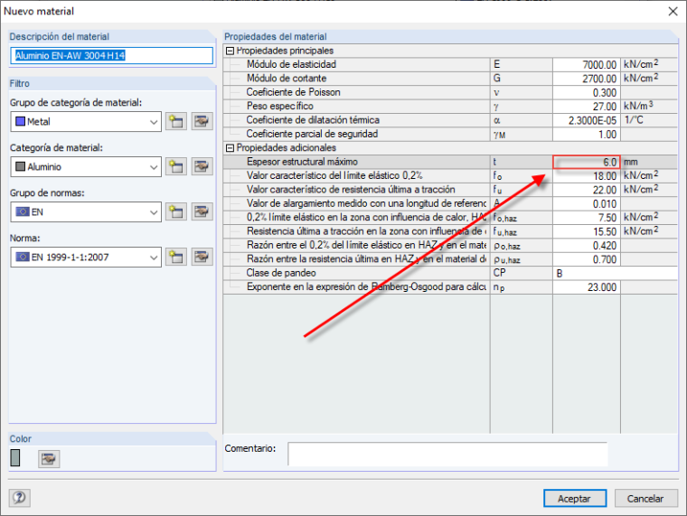Image resolution: width=687 pixels, height=516 pixels.
Task: Click the Coeficiente de Poisson row label
Action: pyautogui.click(x=293, y=92)
